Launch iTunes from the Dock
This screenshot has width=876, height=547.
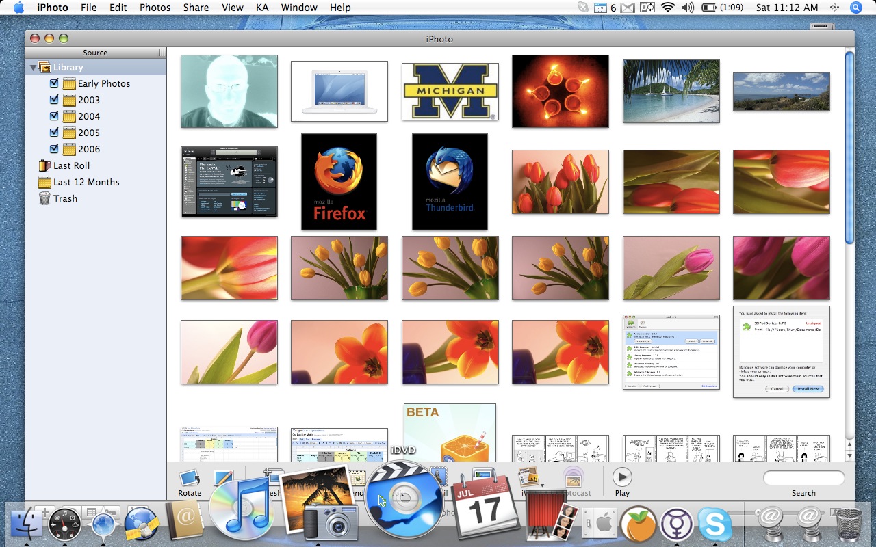242,509
